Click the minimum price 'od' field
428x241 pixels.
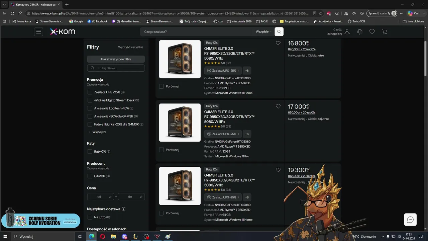pos(100,196)
